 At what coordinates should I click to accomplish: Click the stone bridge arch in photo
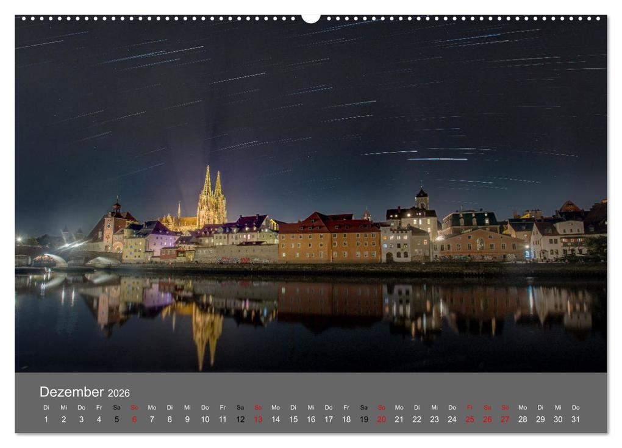[55, 259]
